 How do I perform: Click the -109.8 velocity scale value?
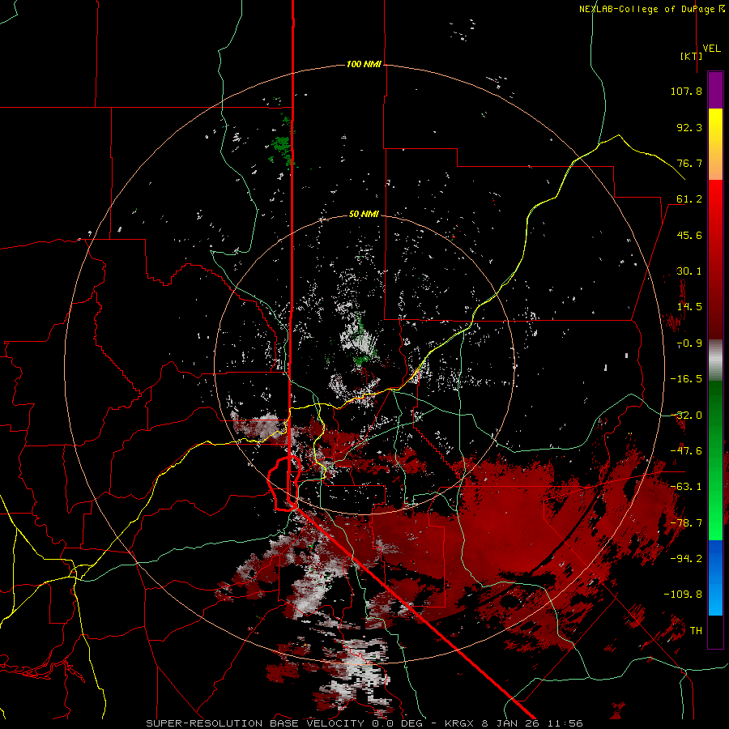(x=683, y=595)
